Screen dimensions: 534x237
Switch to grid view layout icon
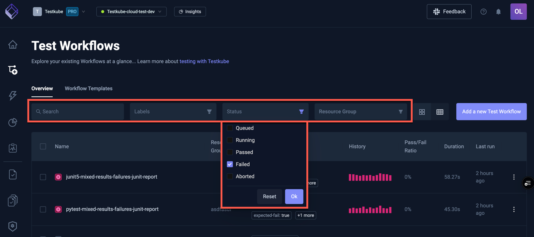(422, 111)
